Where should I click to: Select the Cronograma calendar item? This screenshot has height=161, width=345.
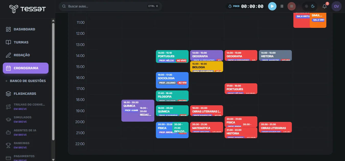tap(26, 68)
